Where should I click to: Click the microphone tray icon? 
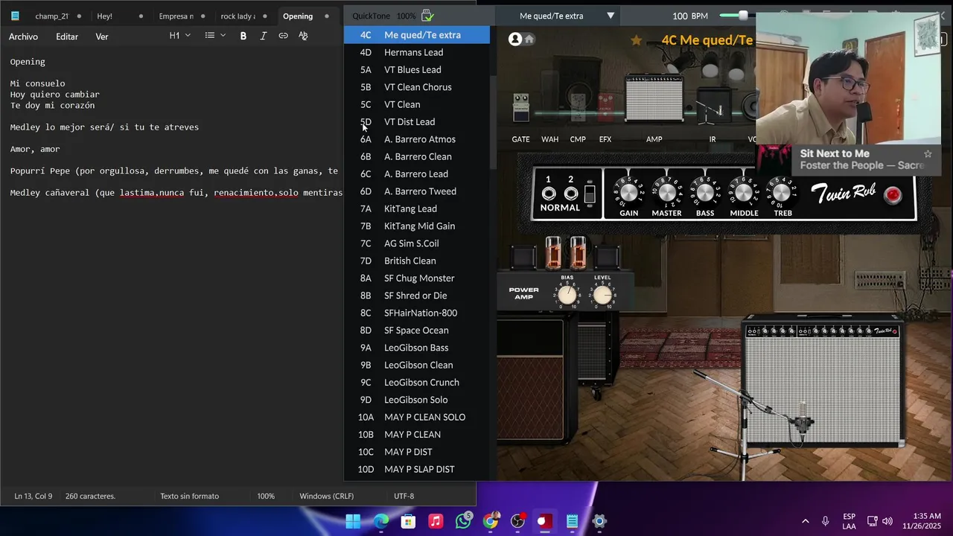[825, 521]
